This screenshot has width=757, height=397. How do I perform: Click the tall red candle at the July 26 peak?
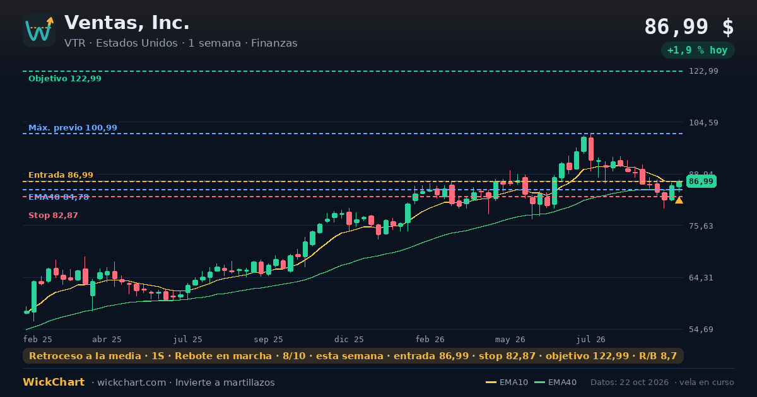point(591,149)
